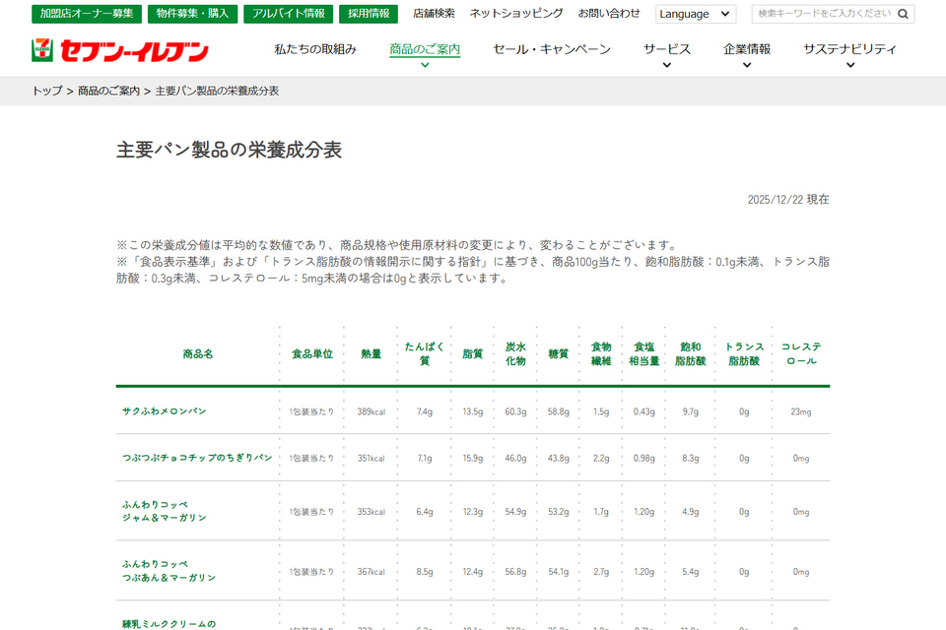Click product ふんわりコッペ ジャム&マーガリン
The width and height of the screenshot is (946, 630).
point(165,511)
